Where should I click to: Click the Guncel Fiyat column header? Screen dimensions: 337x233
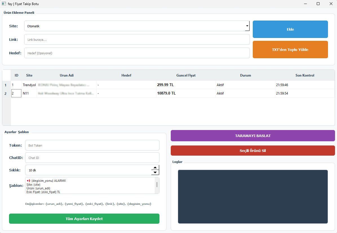click(x=186, y=75)
